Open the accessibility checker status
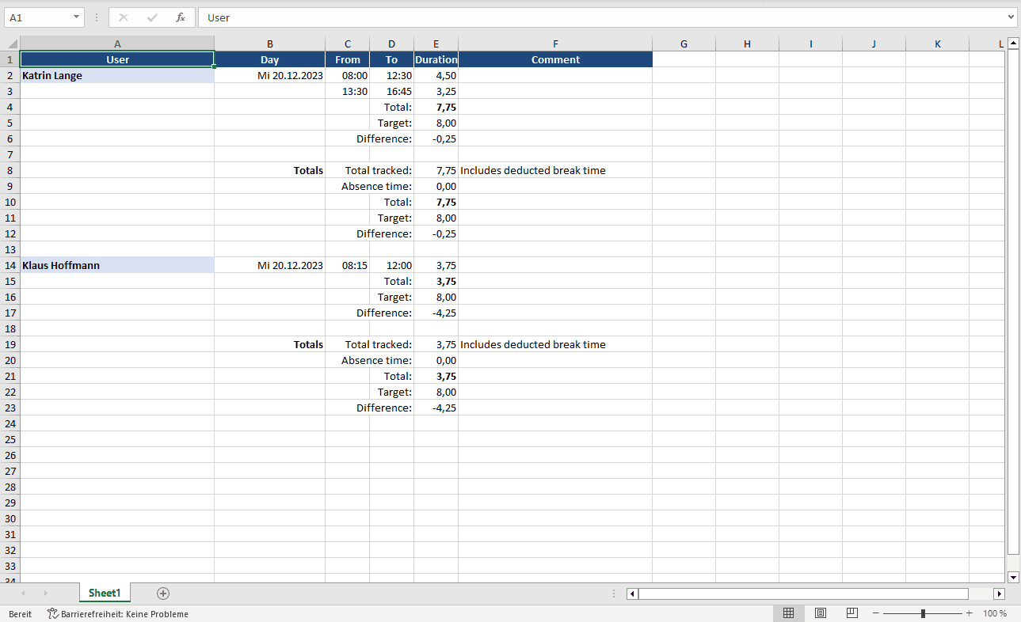Image resolution: width=1021 pixels, height=622 pixels. (118, 614)
